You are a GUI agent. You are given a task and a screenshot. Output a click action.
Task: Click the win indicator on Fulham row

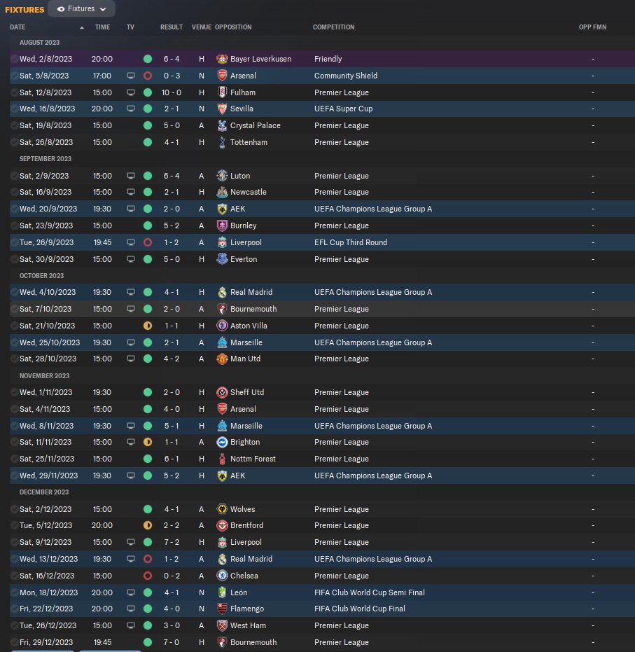pos(148,92)
